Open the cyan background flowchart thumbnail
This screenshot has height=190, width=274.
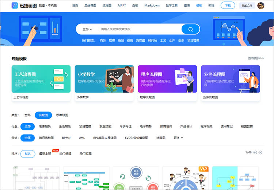(x=235, y=178)
